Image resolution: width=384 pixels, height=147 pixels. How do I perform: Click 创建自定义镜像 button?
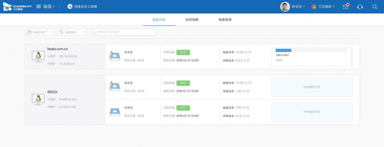point(82,7)
